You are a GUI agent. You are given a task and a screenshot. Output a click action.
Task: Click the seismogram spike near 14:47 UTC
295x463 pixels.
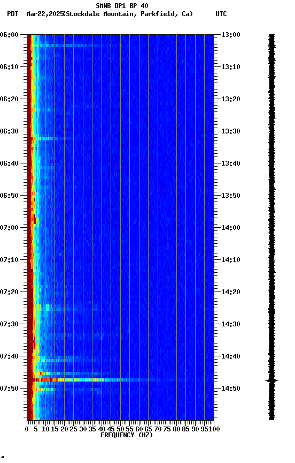271,380
